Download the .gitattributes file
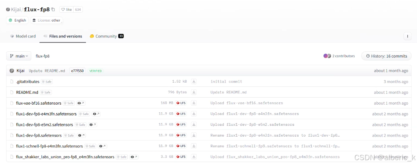Screen dimensions: 417x164 (194, 81)
